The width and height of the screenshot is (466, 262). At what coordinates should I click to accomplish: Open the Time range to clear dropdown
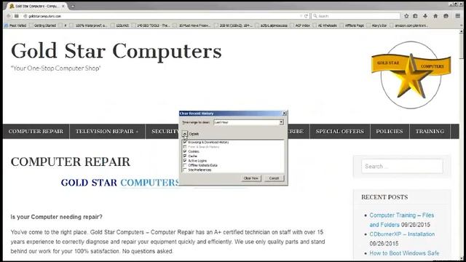pos(249,122)
